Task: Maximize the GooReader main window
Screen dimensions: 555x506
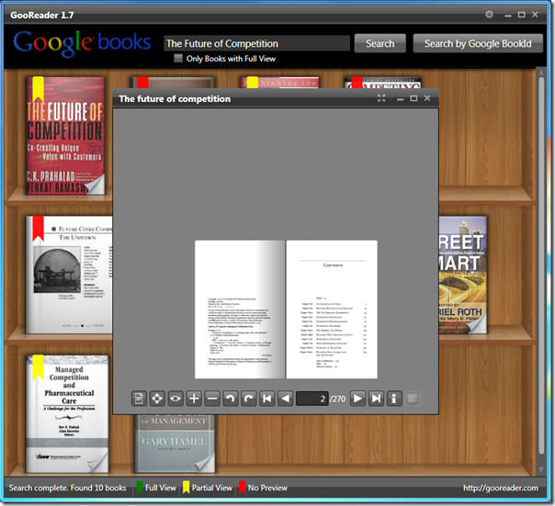Action: point(521,15)
